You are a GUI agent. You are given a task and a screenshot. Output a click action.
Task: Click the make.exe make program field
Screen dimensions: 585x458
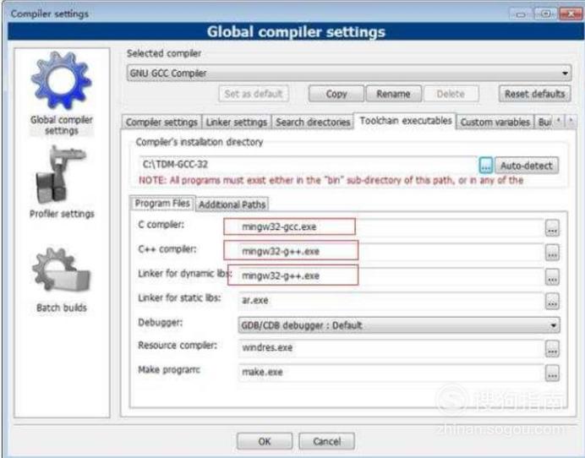(x=391, y=372)
